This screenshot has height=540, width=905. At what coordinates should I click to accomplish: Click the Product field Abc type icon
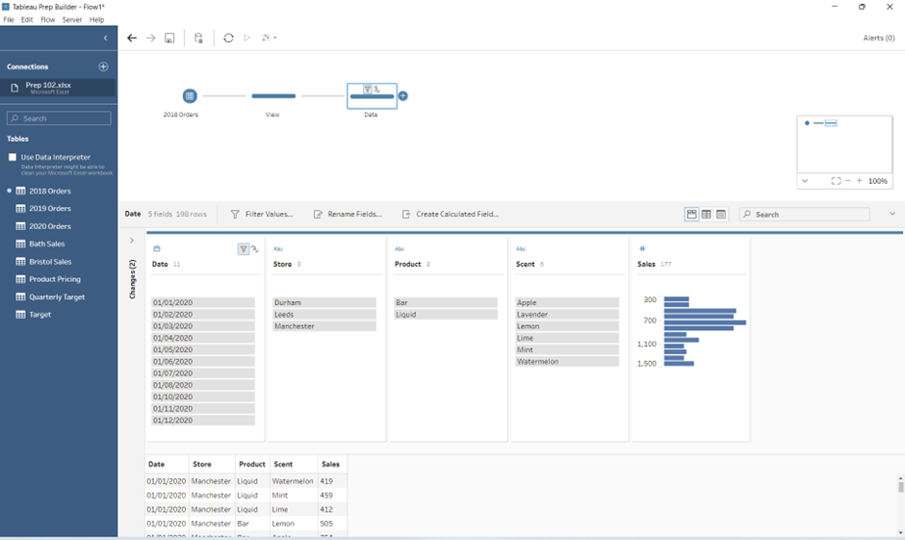[400, 248]
